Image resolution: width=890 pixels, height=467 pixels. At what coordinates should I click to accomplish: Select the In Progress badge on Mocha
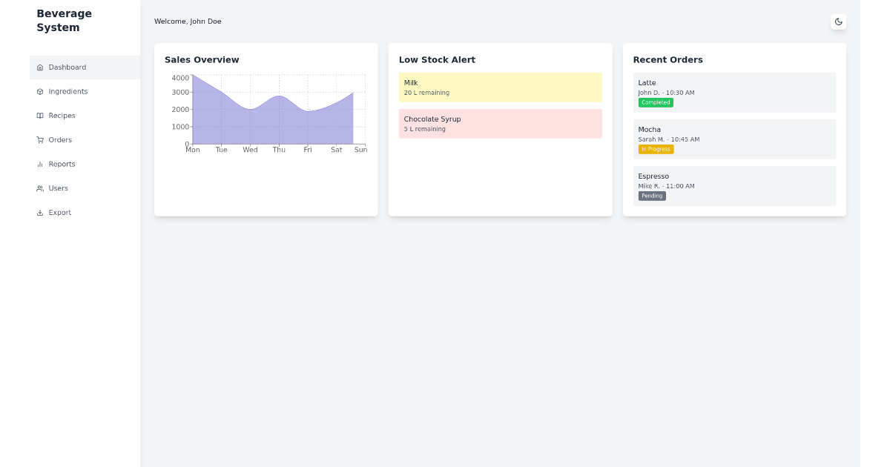coord(656,149)
